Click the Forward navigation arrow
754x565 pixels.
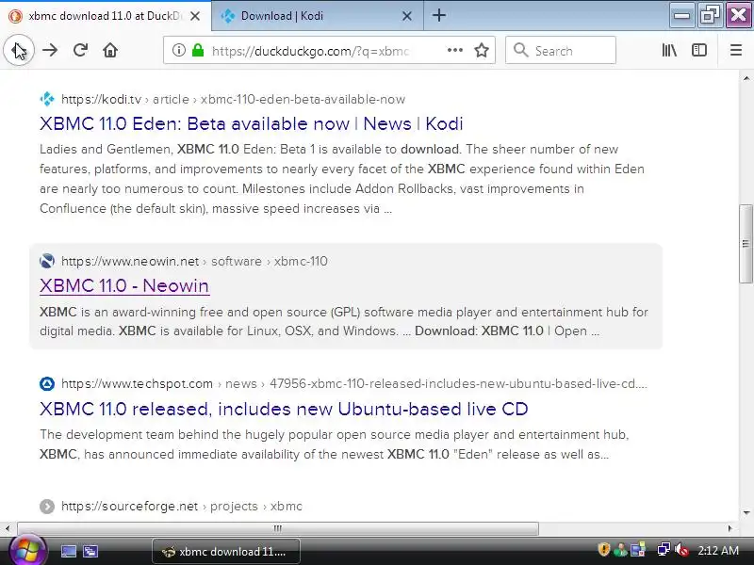(50, 50)
